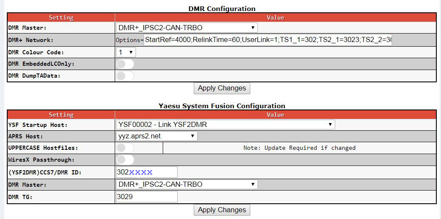The width and height of the screenshot is (441, 219).
Task: Click the 'DMR Configuration' heading text
Action: (222, 9)
